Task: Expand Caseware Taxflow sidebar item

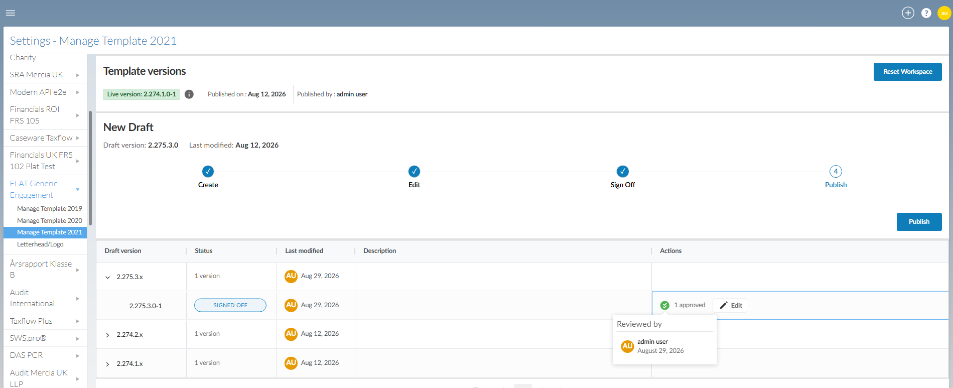Action: [x=78, y=138]
